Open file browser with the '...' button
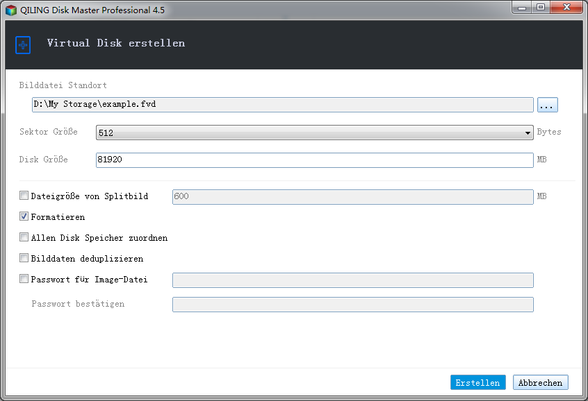This screenshot has height=401, width=588. (x=548, y=105)
